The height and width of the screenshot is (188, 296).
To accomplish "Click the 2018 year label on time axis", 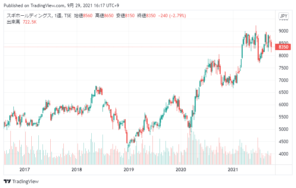I will [x=77, y=169].
